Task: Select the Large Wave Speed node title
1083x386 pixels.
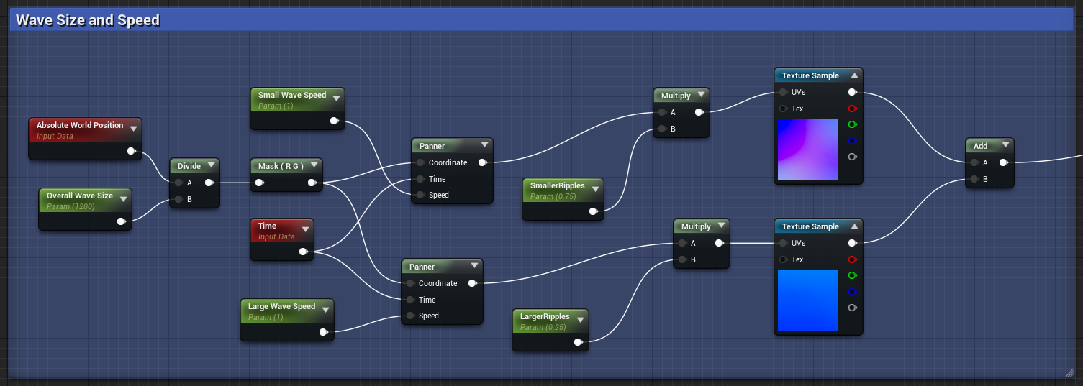Action: pyautogui.click(x=281, y=306)
